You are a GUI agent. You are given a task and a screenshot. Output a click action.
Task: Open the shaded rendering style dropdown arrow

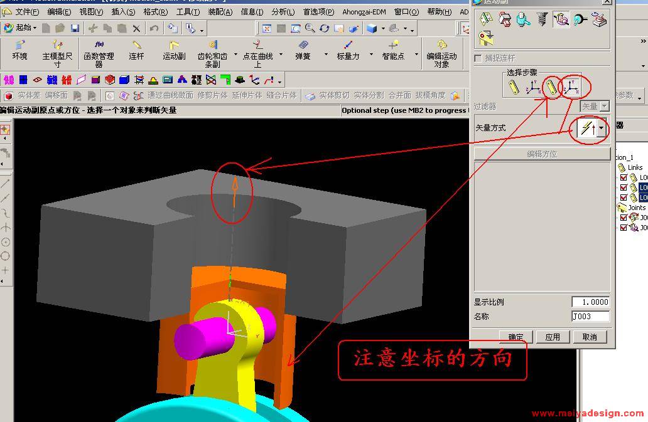coord(383,29)
